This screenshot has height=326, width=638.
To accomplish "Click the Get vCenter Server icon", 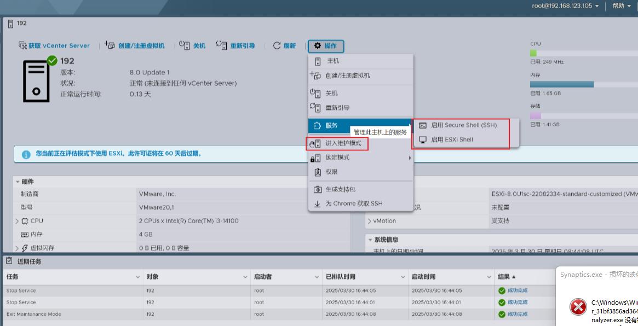I will point(22,46).
